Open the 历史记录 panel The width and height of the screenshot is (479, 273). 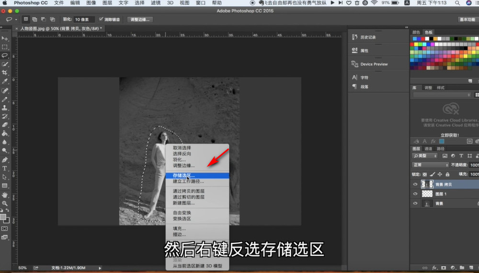tap(368, 37)
